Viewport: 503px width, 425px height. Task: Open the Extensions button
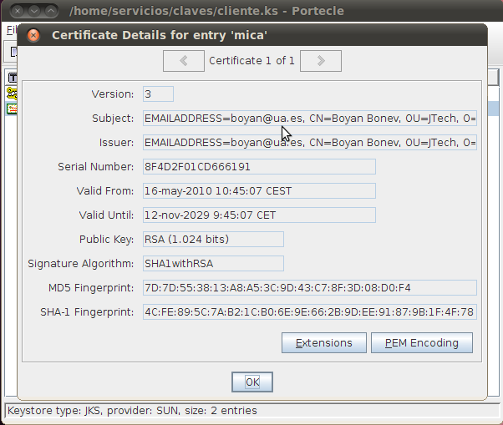click(x=324, y=343)
